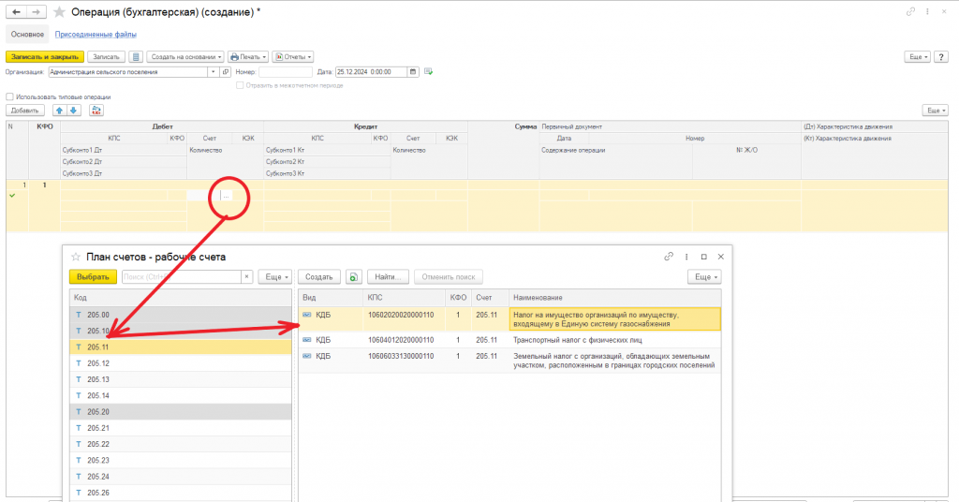Viewport: 959px width, 502px height.
Task: Add the Операция document to favorites with the star
Action: [x=59, y=12]
